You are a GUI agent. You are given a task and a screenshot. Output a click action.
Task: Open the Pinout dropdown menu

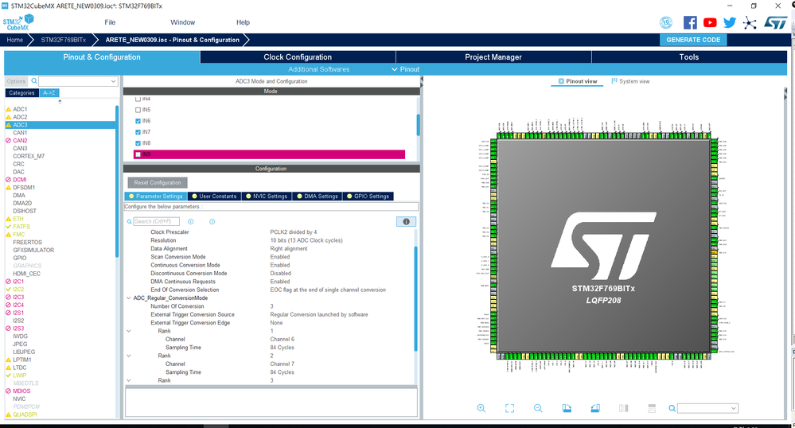pos(405,69)
